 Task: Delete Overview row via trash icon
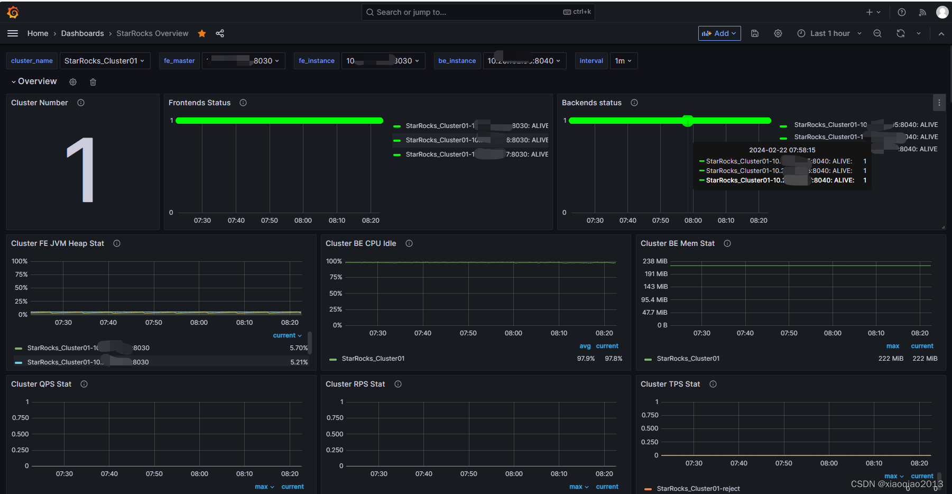93,82
